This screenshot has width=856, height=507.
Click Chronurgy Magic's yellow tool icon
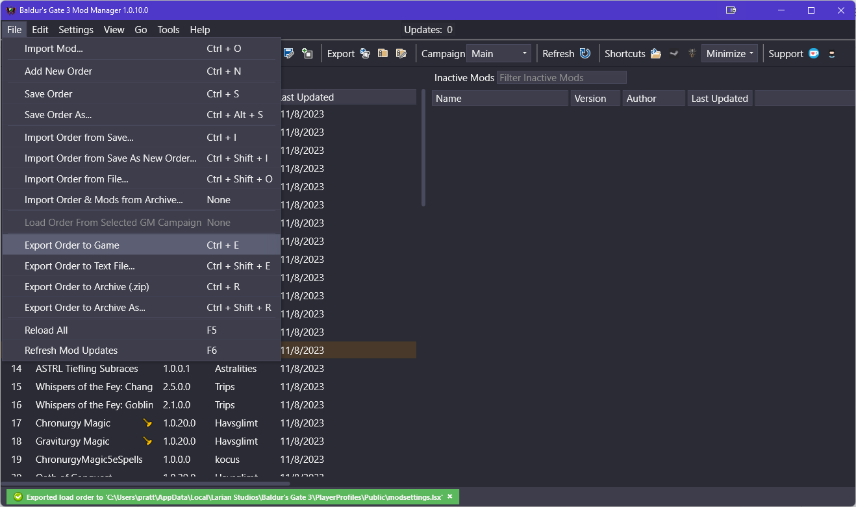148,423
